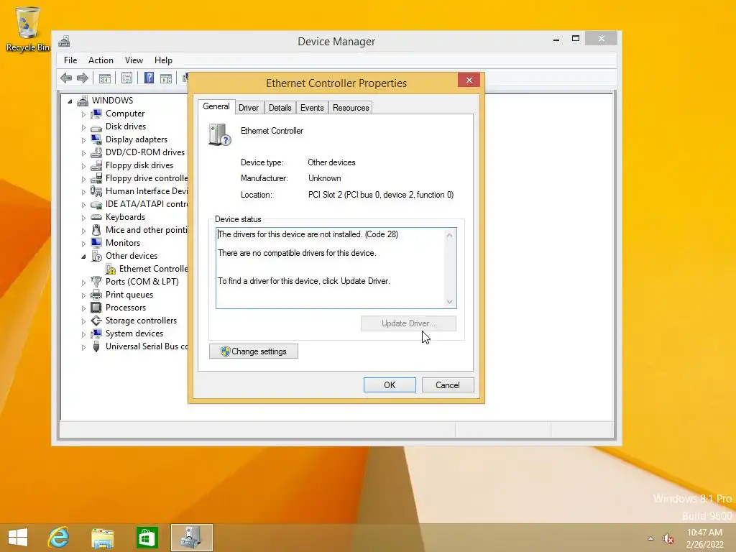The image size is (736, 552).
Task: Expand the Display adapters tree node
Action: point(83,140)
